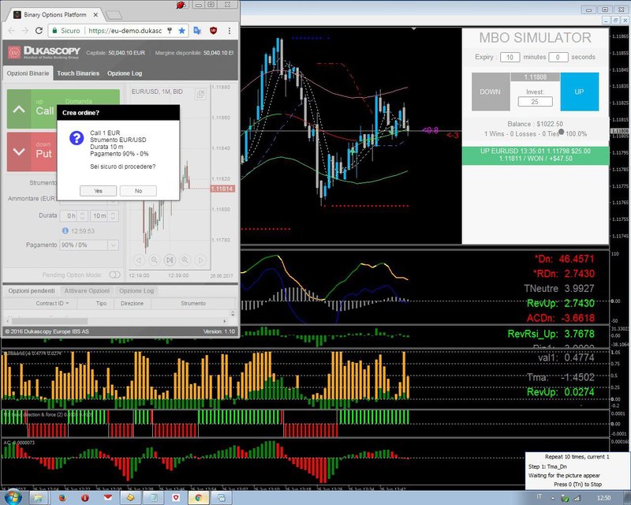Click the Expiry seconds field

tap(558, 57)
